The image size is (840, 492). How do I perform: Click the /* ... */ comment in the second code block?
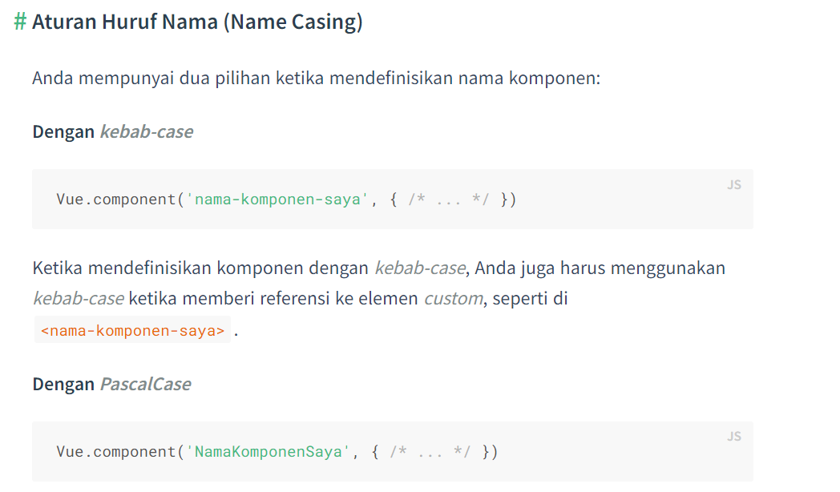pyautogui.click(x=430, y=452)
